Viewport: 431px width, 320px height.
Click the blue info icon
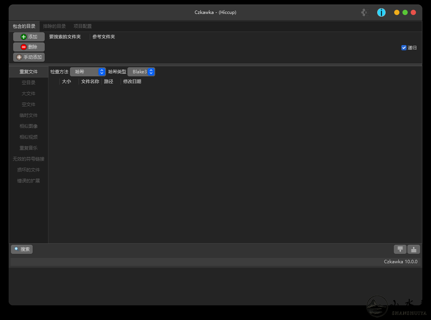(x=381, y=12)
